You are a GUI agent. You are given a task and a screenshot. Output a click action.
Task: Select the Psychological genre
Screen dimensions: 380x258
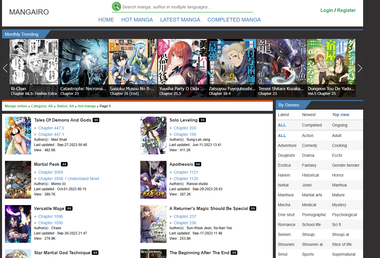(x=344, y=215)
